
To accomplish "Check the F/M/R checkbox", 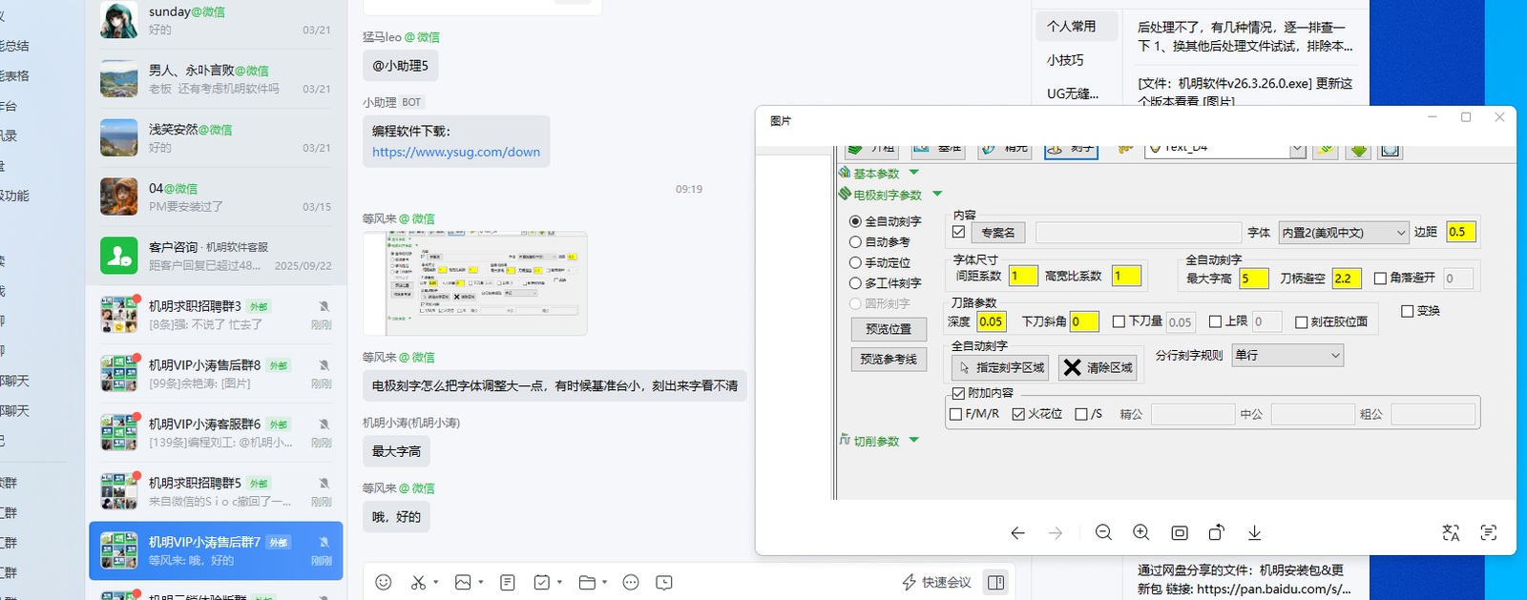I will click(955, 414).
